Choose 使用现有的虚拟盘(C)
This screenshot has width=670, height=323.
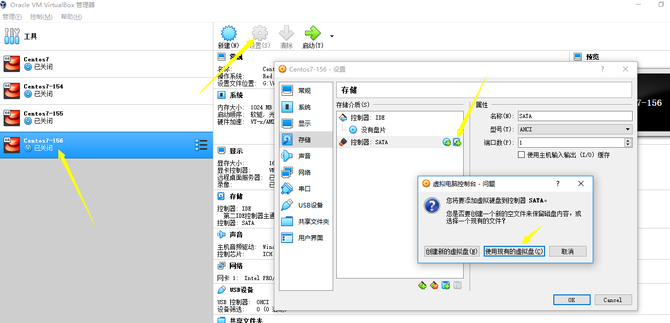tap(514, 251)
